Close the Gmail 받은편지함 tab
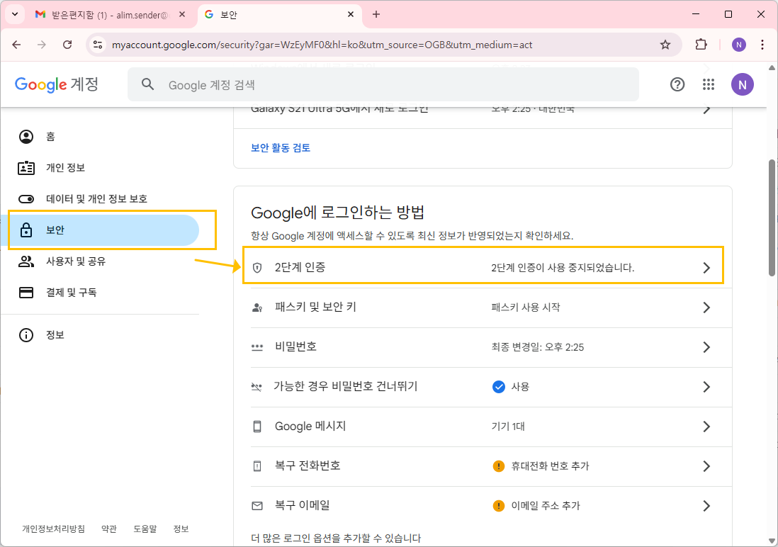Viewport: 778px width, 547px height. (182, 14)
